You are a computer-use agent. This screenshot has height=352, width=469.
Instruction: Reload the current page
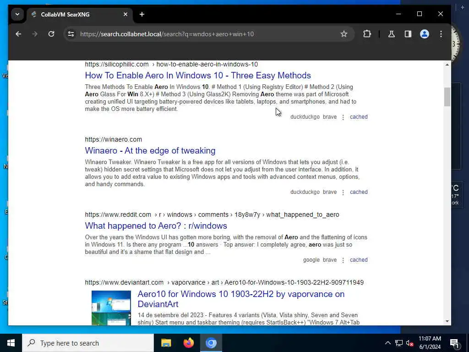(x=51, y=34)
